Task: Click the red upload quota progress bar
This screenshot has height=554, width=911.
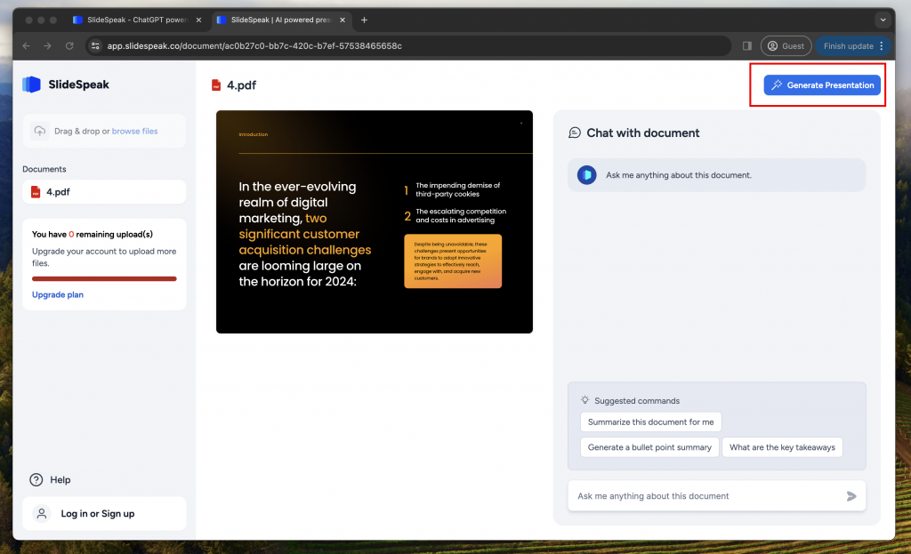Action: (104, 278)
